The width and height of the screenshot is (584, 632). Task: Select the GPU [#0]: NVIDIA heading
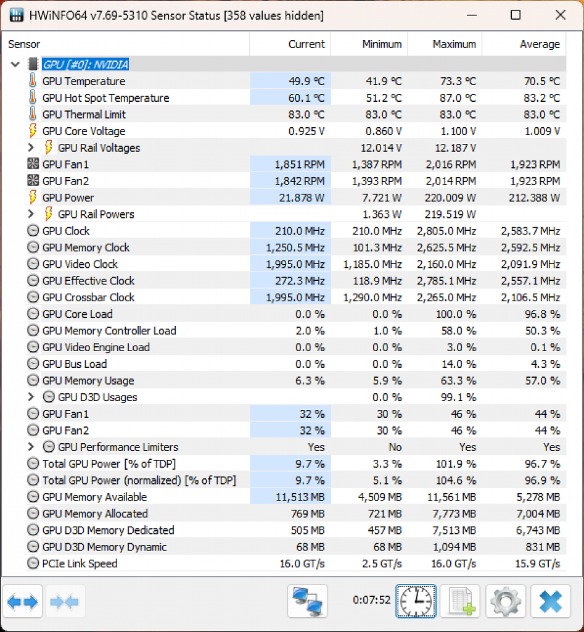click(85, 64)
